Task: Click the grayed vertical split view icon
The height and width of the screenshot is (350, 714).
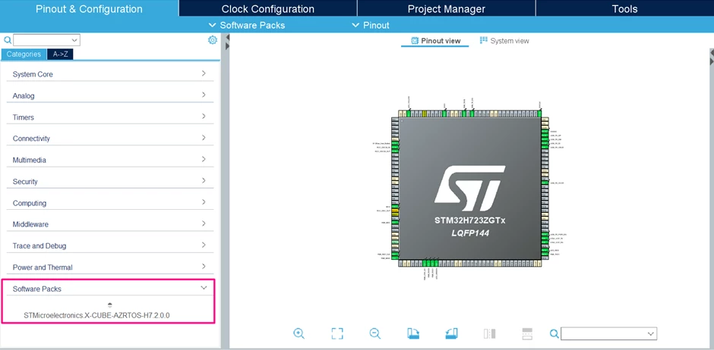Action: click(x=489, y=333)
